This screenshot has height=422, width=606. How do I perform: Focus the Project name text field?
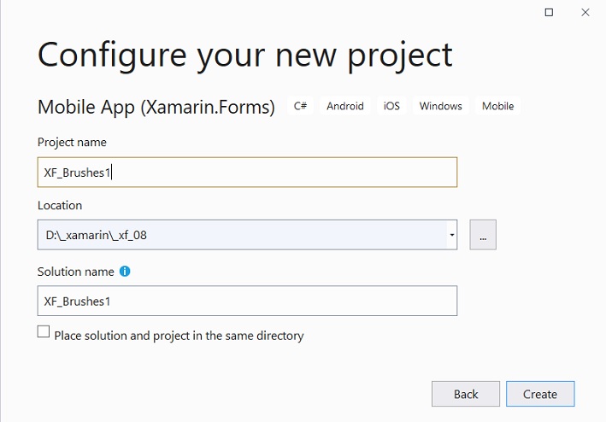247,173
